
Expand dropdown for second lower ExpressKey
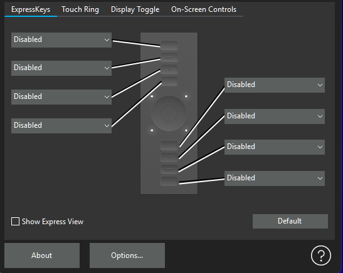275,116
